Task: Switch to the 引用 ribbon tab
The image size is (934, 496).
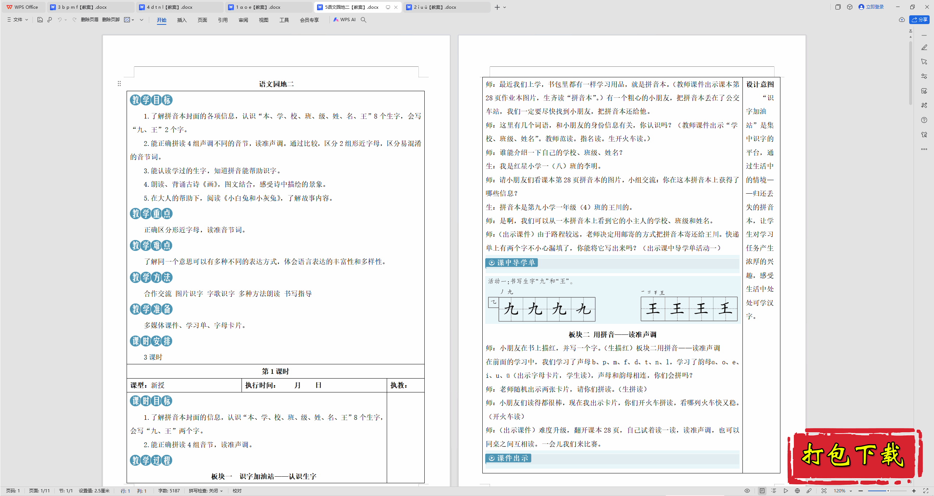Action: tap(223, 20)
